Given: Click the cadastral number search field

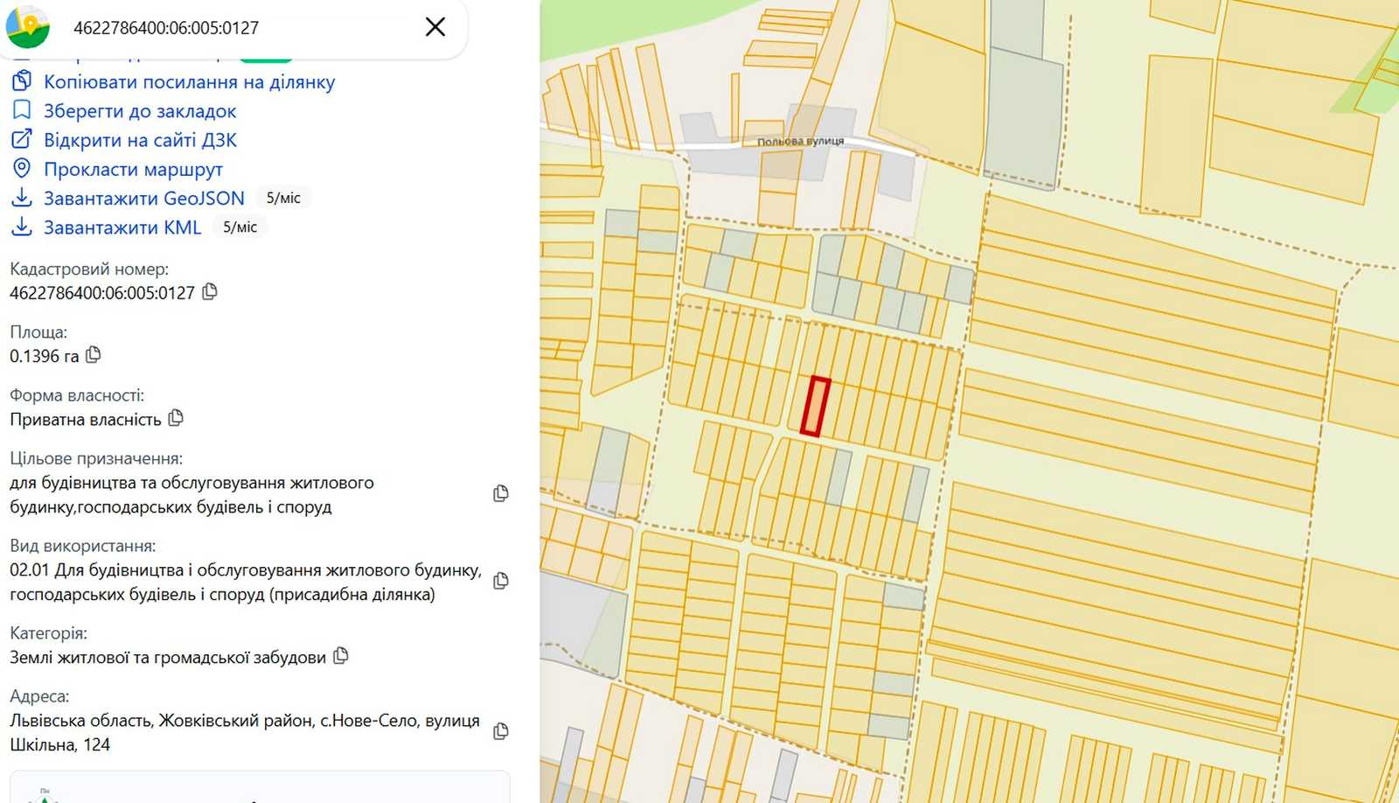Looking at the screenshot, I should (236, 28).
